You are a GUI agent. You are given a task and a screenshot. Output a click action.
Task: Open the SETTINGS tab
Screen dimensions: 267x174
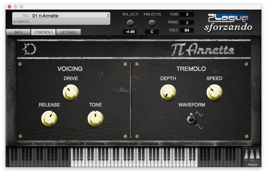[x=69, y=32]
